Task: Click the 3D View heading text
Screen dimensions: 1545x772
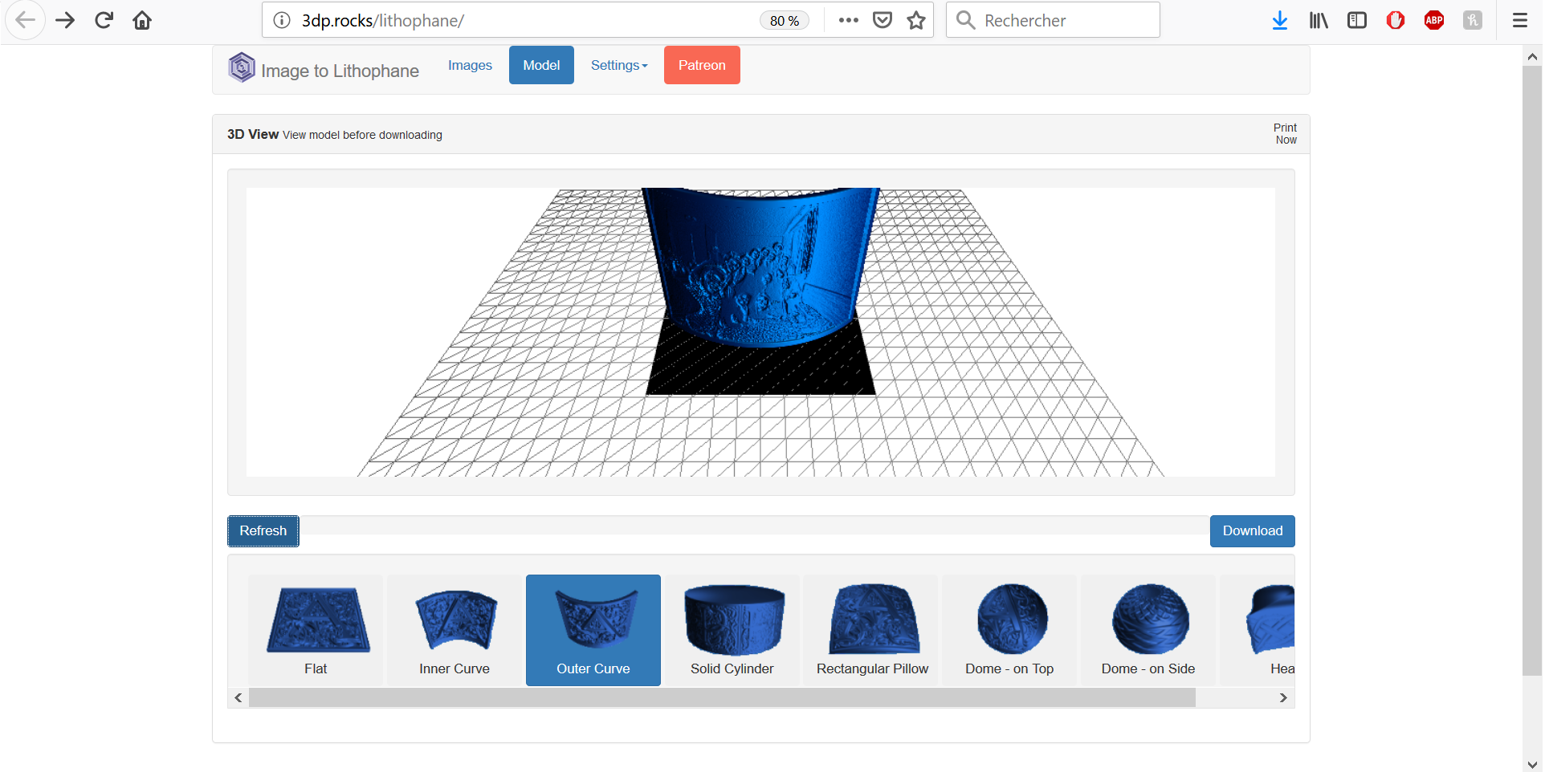Action: click(x=253, y=134)
